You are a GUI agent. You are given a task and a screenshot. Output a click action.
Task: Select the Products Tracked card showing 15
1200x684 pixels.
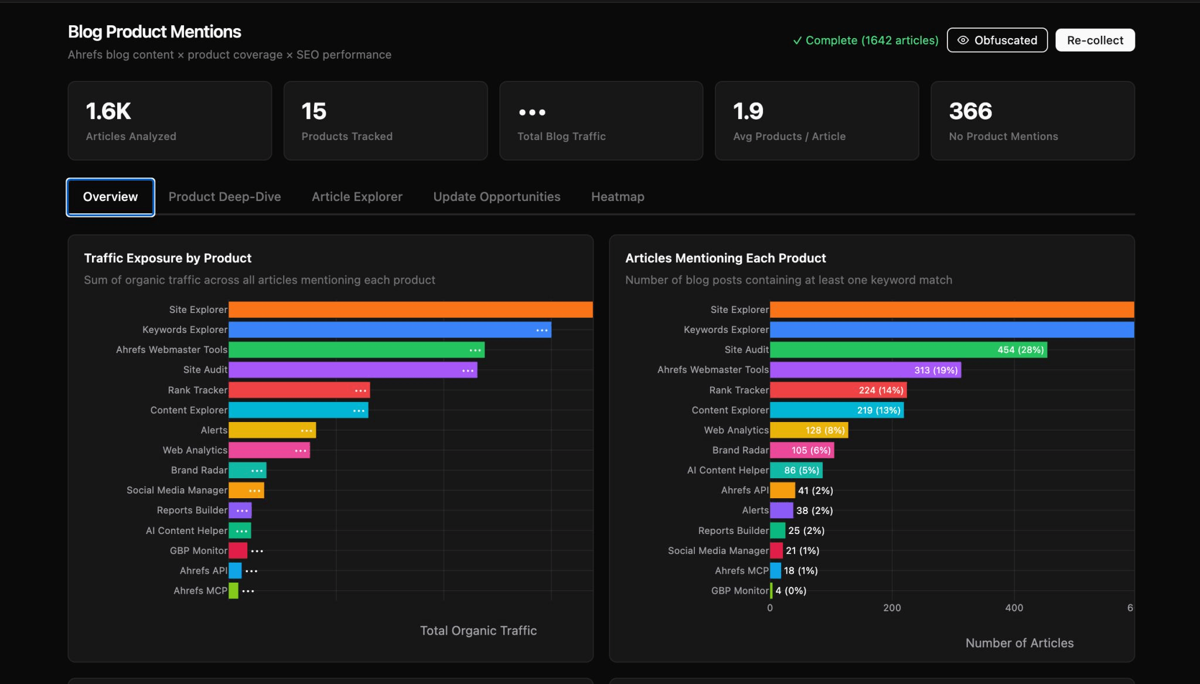click(385, 120)
